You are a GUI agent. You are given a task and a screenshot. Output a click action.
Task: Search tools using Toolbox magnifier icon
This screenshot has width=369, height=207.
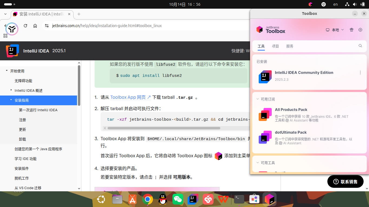(x=360, y=46)
